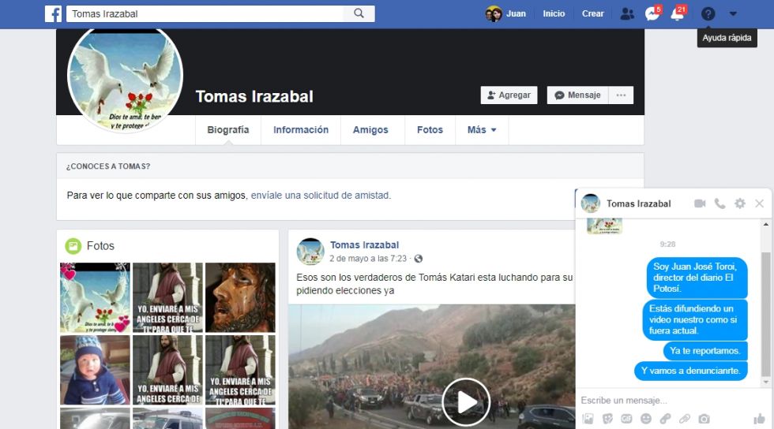The width and height of the screenshot is (774, 429).
Task: Click the magnifier search button
Action: (x=359, y=14)
